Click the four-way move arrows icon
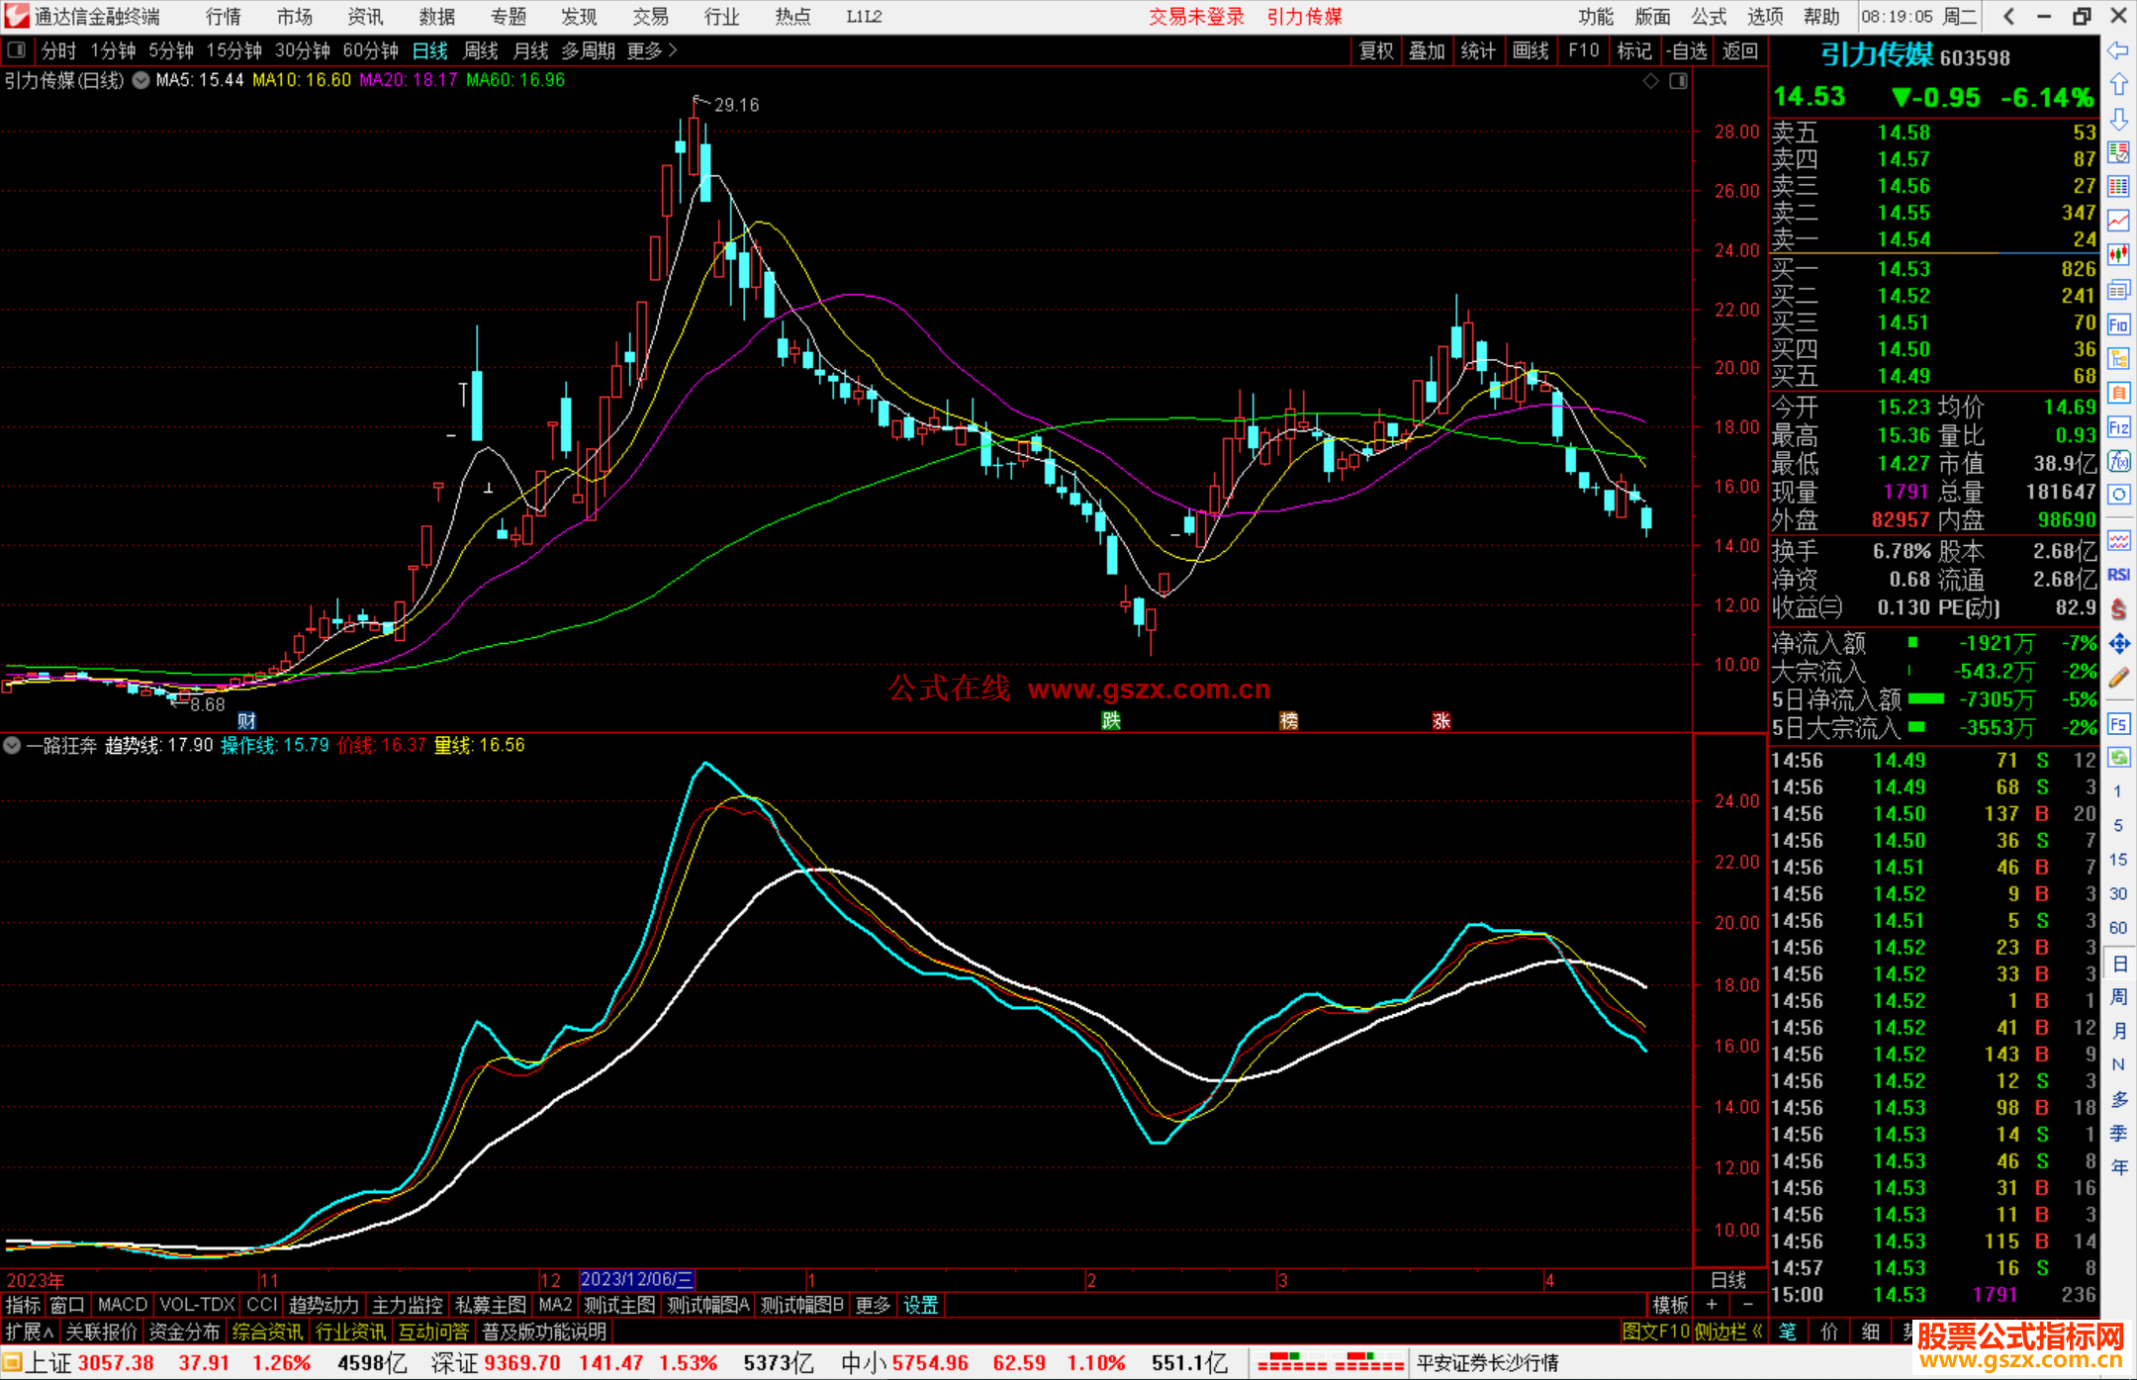2137x1380 pixels. click(x=2118, y=644)
